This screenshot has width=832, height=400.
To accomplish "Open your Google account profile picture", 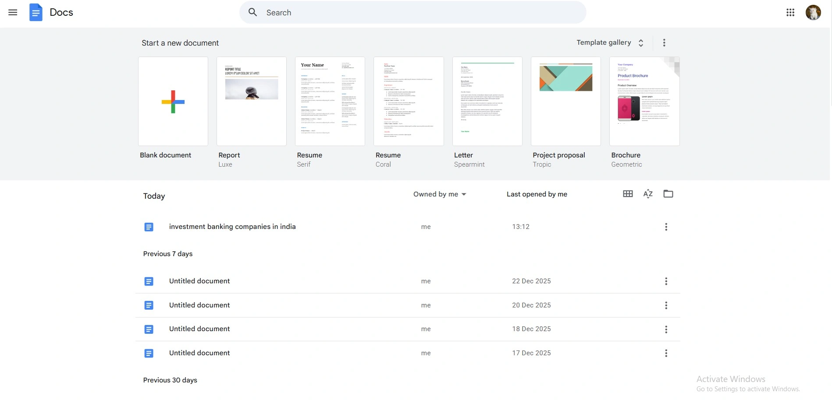I will (814, 12).
